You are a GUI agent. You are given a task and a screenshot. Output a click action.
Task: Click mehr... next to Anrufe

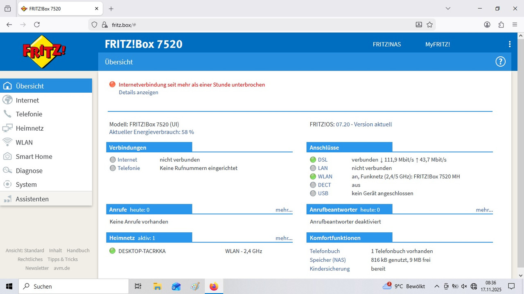click(284, 210)
